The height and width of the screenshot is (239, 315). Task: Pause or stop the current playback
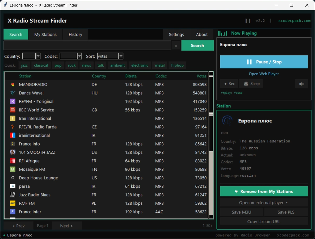264,62
